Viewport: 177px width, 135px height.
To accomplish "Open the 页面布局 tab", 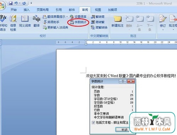I will (x=43, y=10).
